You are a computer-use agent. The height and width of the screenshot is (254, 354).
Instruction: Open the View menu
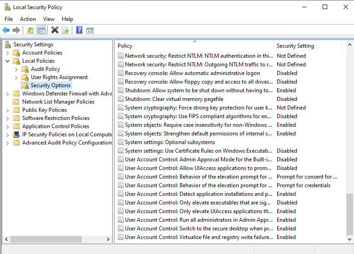[x=49, y=19]
